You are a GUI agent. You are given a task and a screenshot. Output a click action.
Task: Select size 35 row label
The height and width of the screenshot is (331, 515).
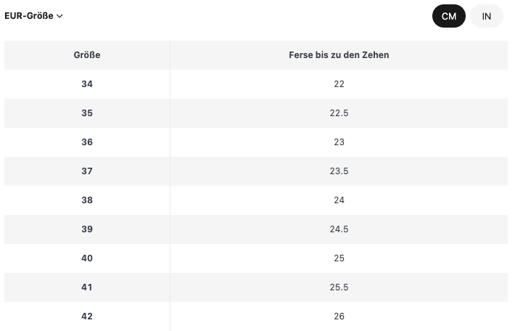87,113
